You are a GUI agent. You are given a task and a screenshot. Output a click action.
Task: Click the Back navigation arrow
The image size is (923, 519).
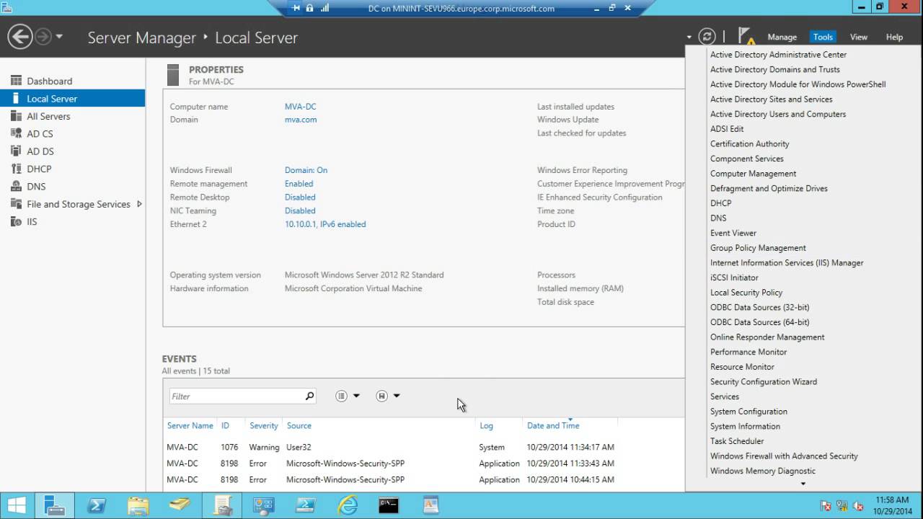pyautogui.click(x=20, y=37)
